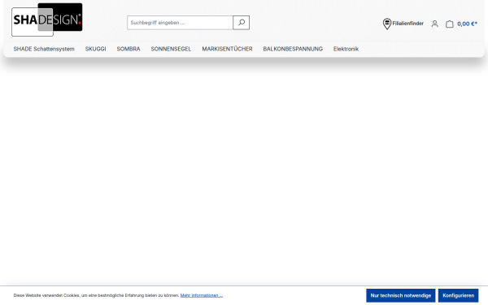
Task: Open SHADE Schattensystem menu item
Action: click(x=44, y=49)
